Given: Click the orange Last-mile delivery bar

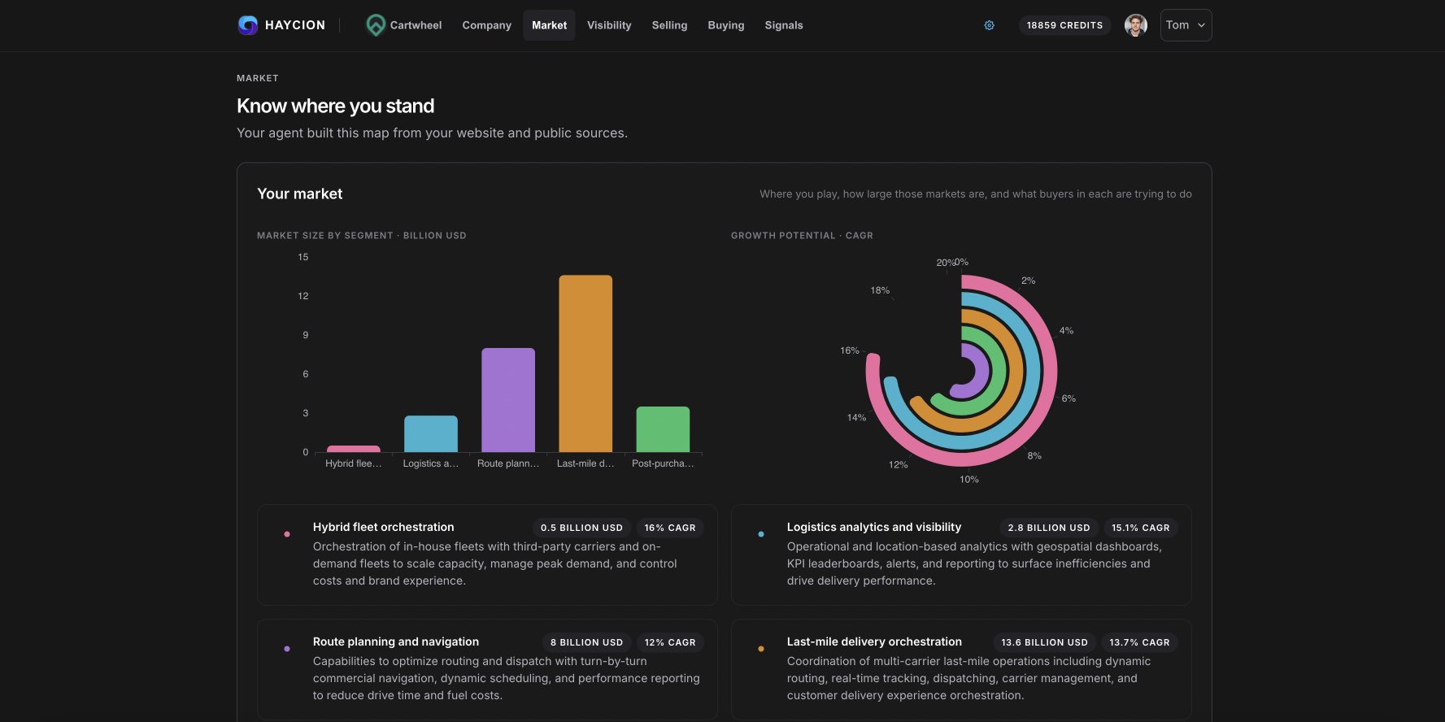Looking at the screenshot, I should pos(585,363).
